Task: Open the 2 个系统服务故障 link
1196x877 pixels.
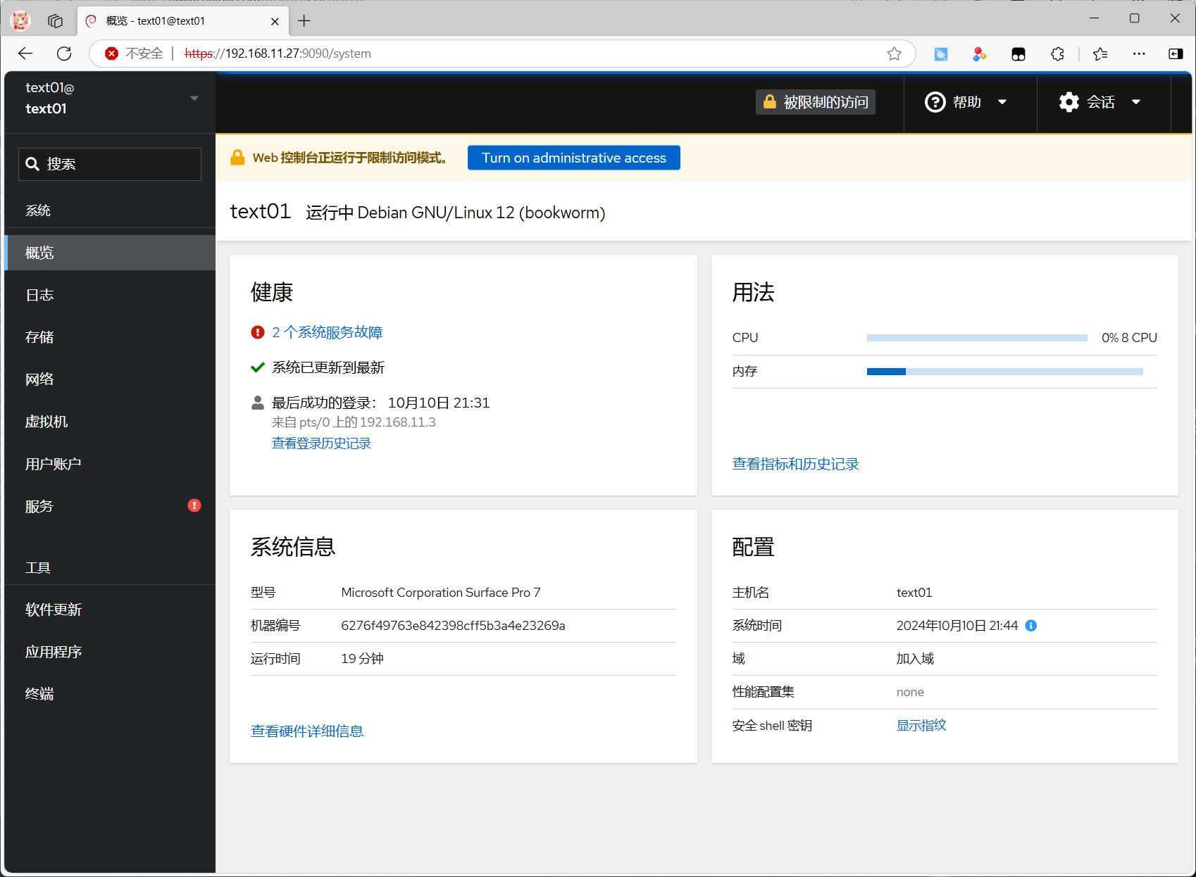Action: point(327,332)
